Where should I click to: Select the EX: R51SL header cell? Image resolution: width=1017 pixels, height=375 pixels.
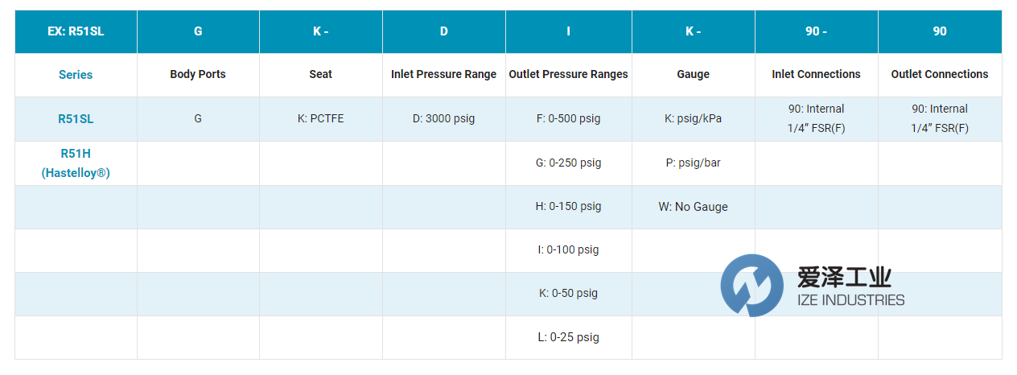(76, 31)
